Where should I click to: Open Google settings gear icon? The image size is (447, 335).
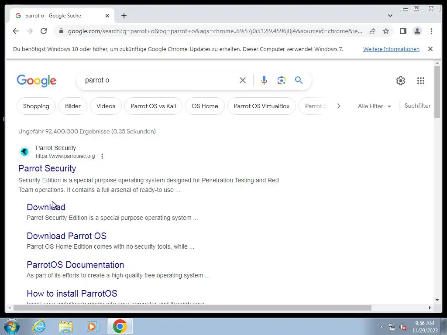pos(401,81)
